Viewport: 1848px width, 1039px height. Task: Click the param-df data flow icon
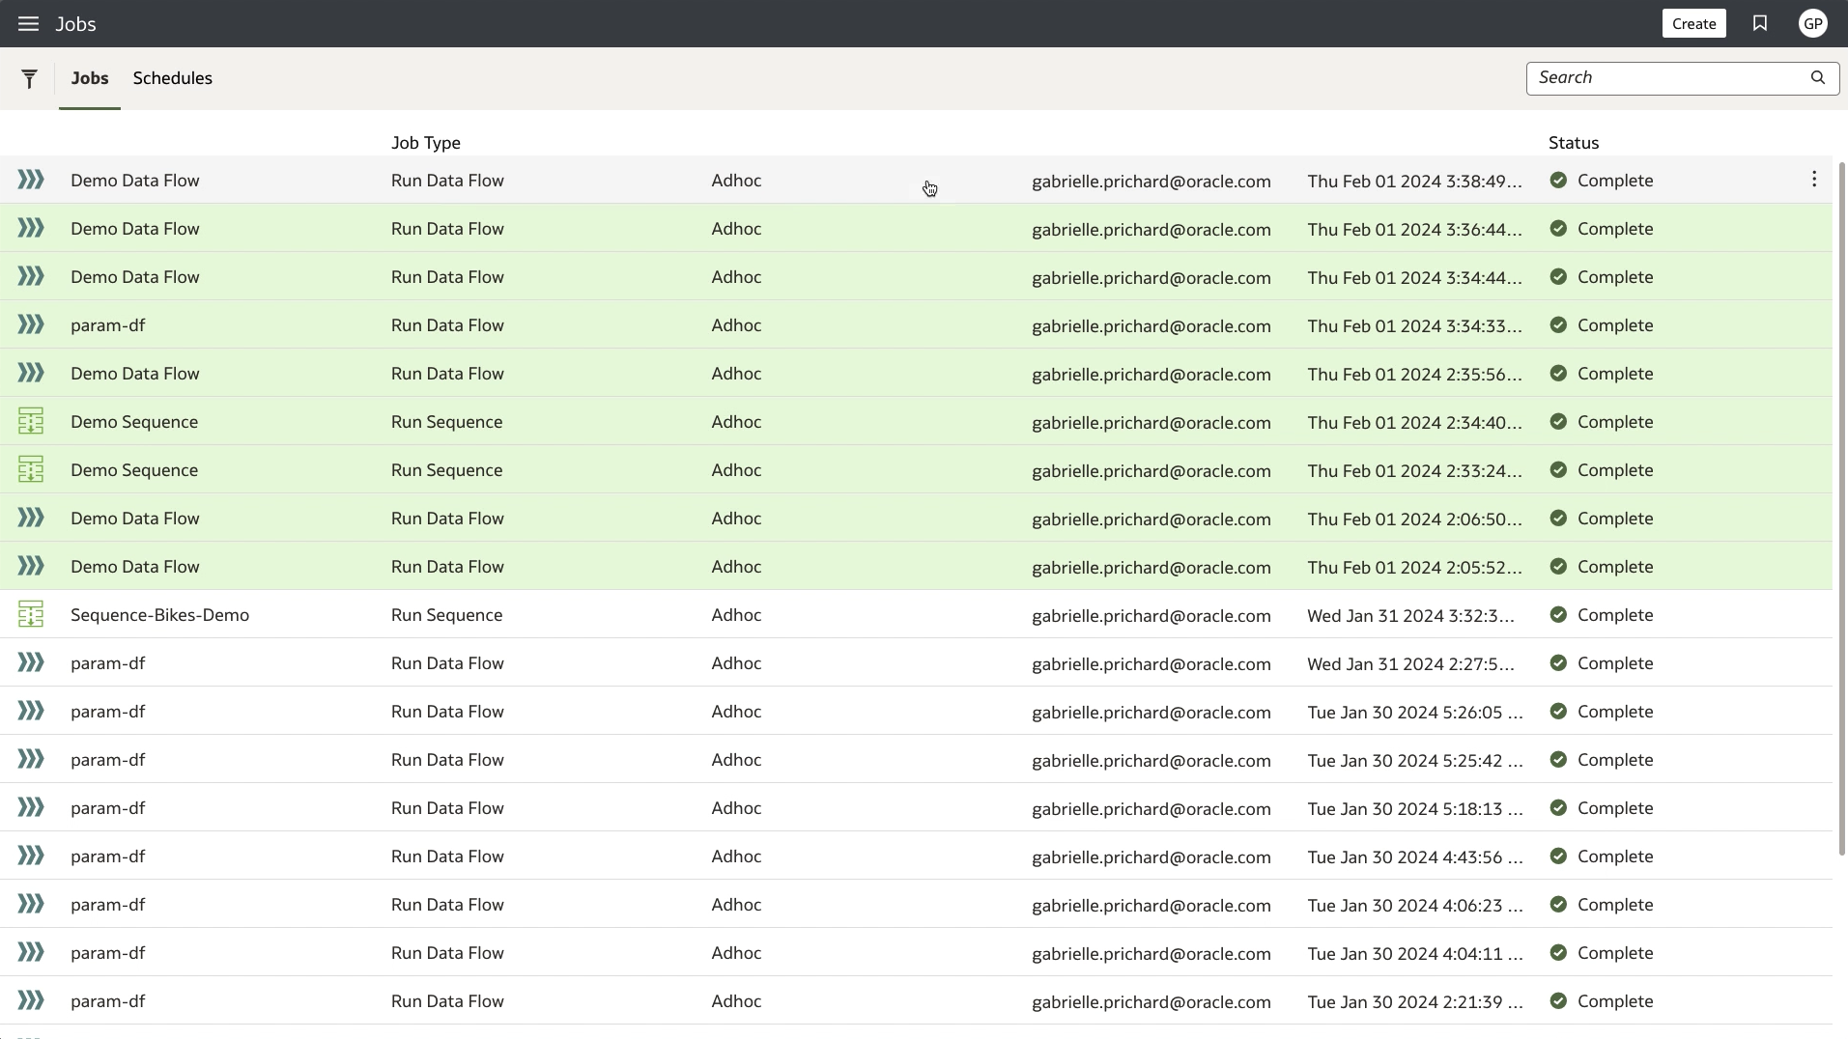click(30, 325)
